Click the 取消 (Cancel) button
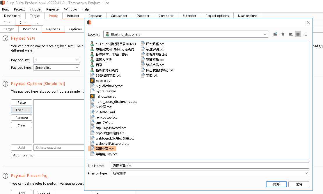323x194 pixels. pos(299,184)
